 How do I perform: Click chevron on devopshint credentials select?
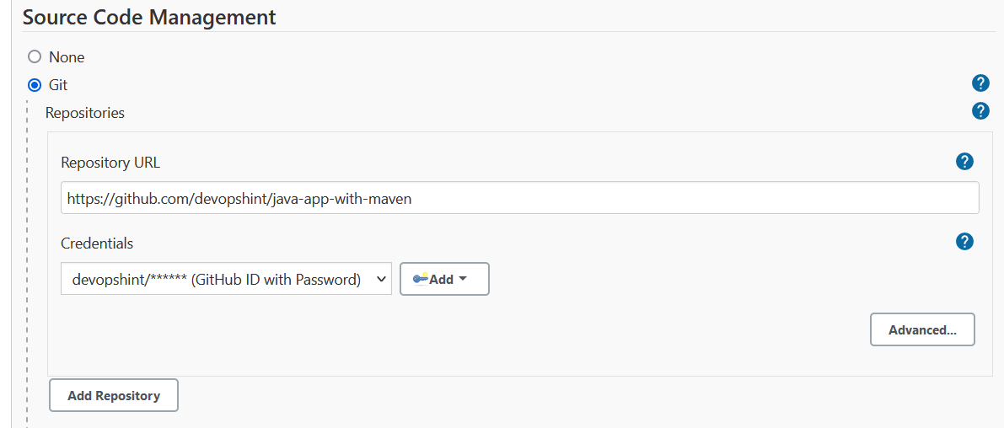click(380, 279)
